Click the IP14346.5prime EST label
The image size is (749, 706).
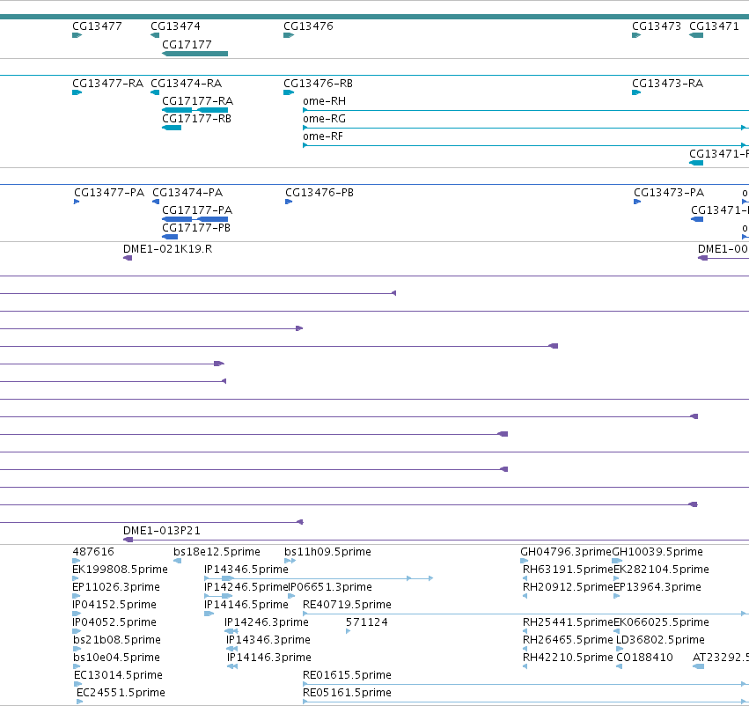coord(246,570)
